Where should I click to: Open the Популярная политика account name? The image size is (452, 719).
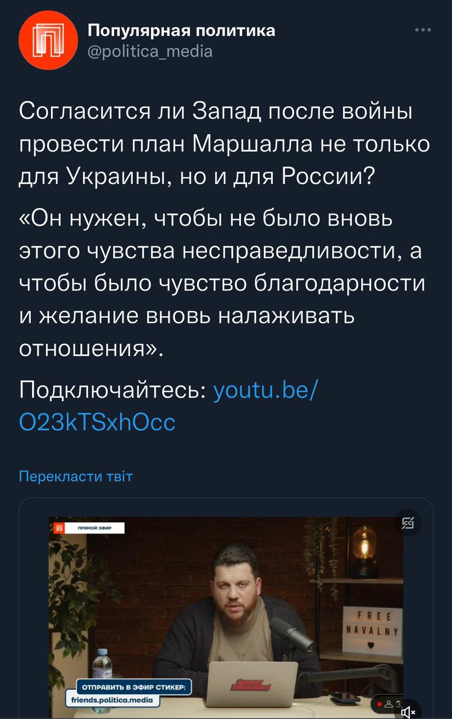pyautogui.click(x=182, y=30)
